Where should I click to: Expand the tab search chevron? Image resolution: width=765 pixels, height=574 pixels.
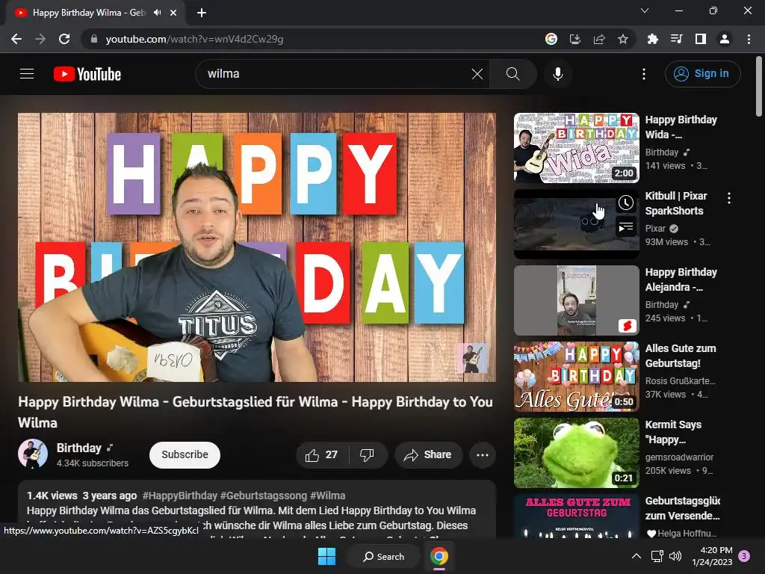tap(645, 10)
